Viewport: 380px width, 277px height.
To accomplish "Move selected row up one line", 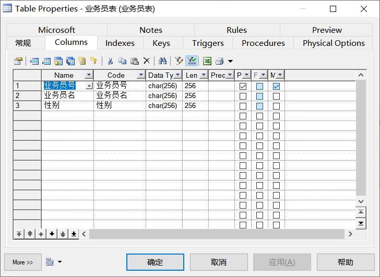I will [41, 234].
